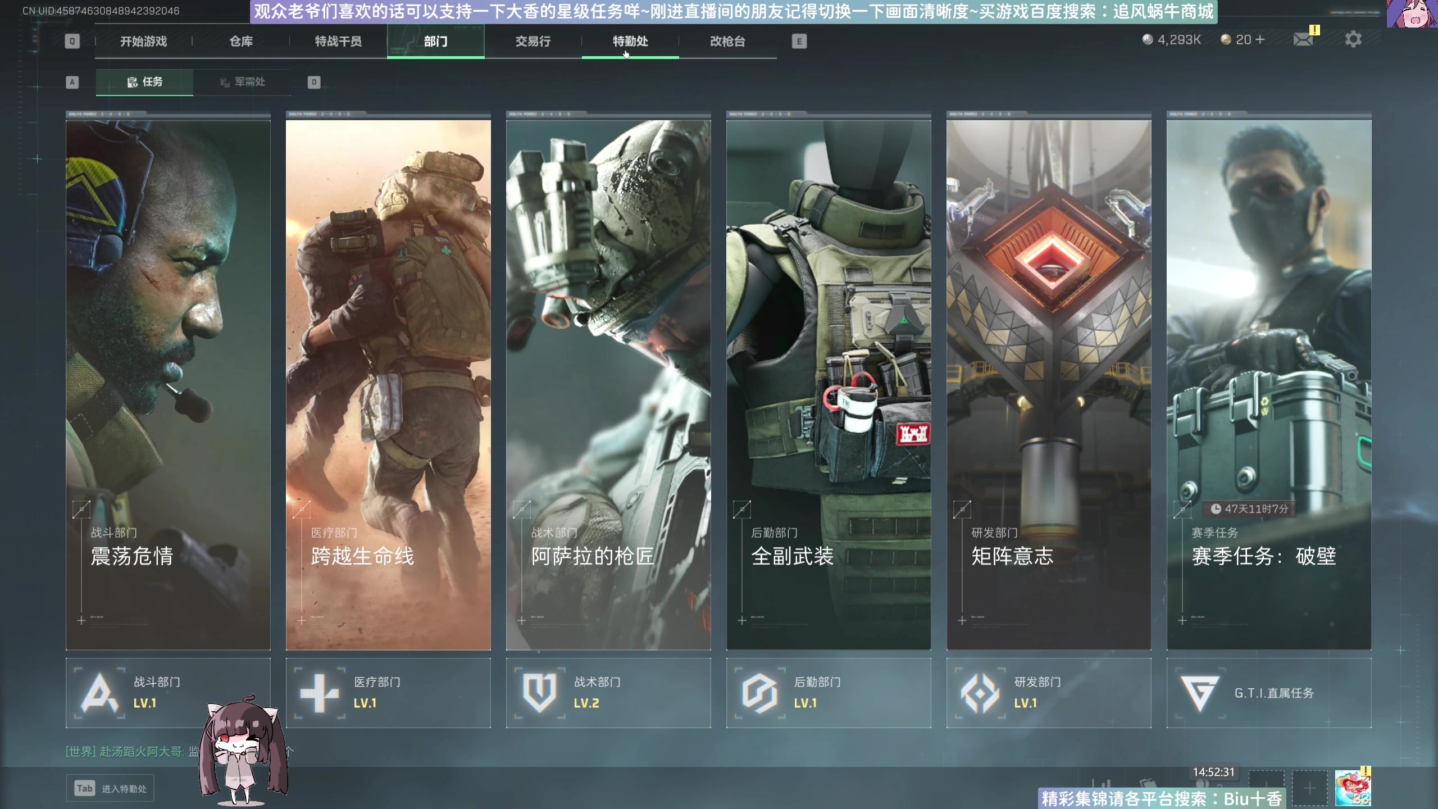The width and height of the screenshot is (1438, 809).
Task: Click the 47天11时7分 season timer badge
Action: point(1249,508)
